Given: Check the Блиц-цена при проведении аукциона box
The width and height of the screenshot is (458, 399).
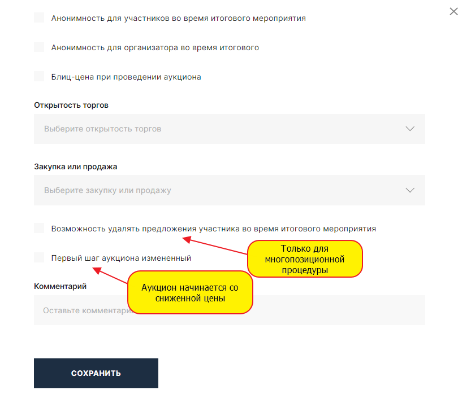Looking at the screenshot, I should (39, 76).
